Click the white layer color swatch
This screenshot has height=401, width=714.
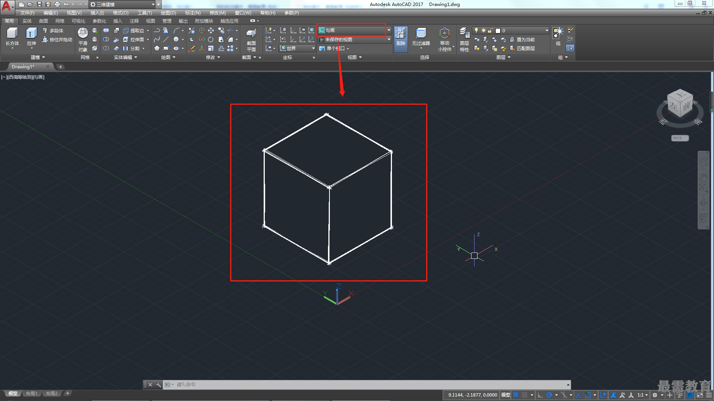click(x=498, y=30)
